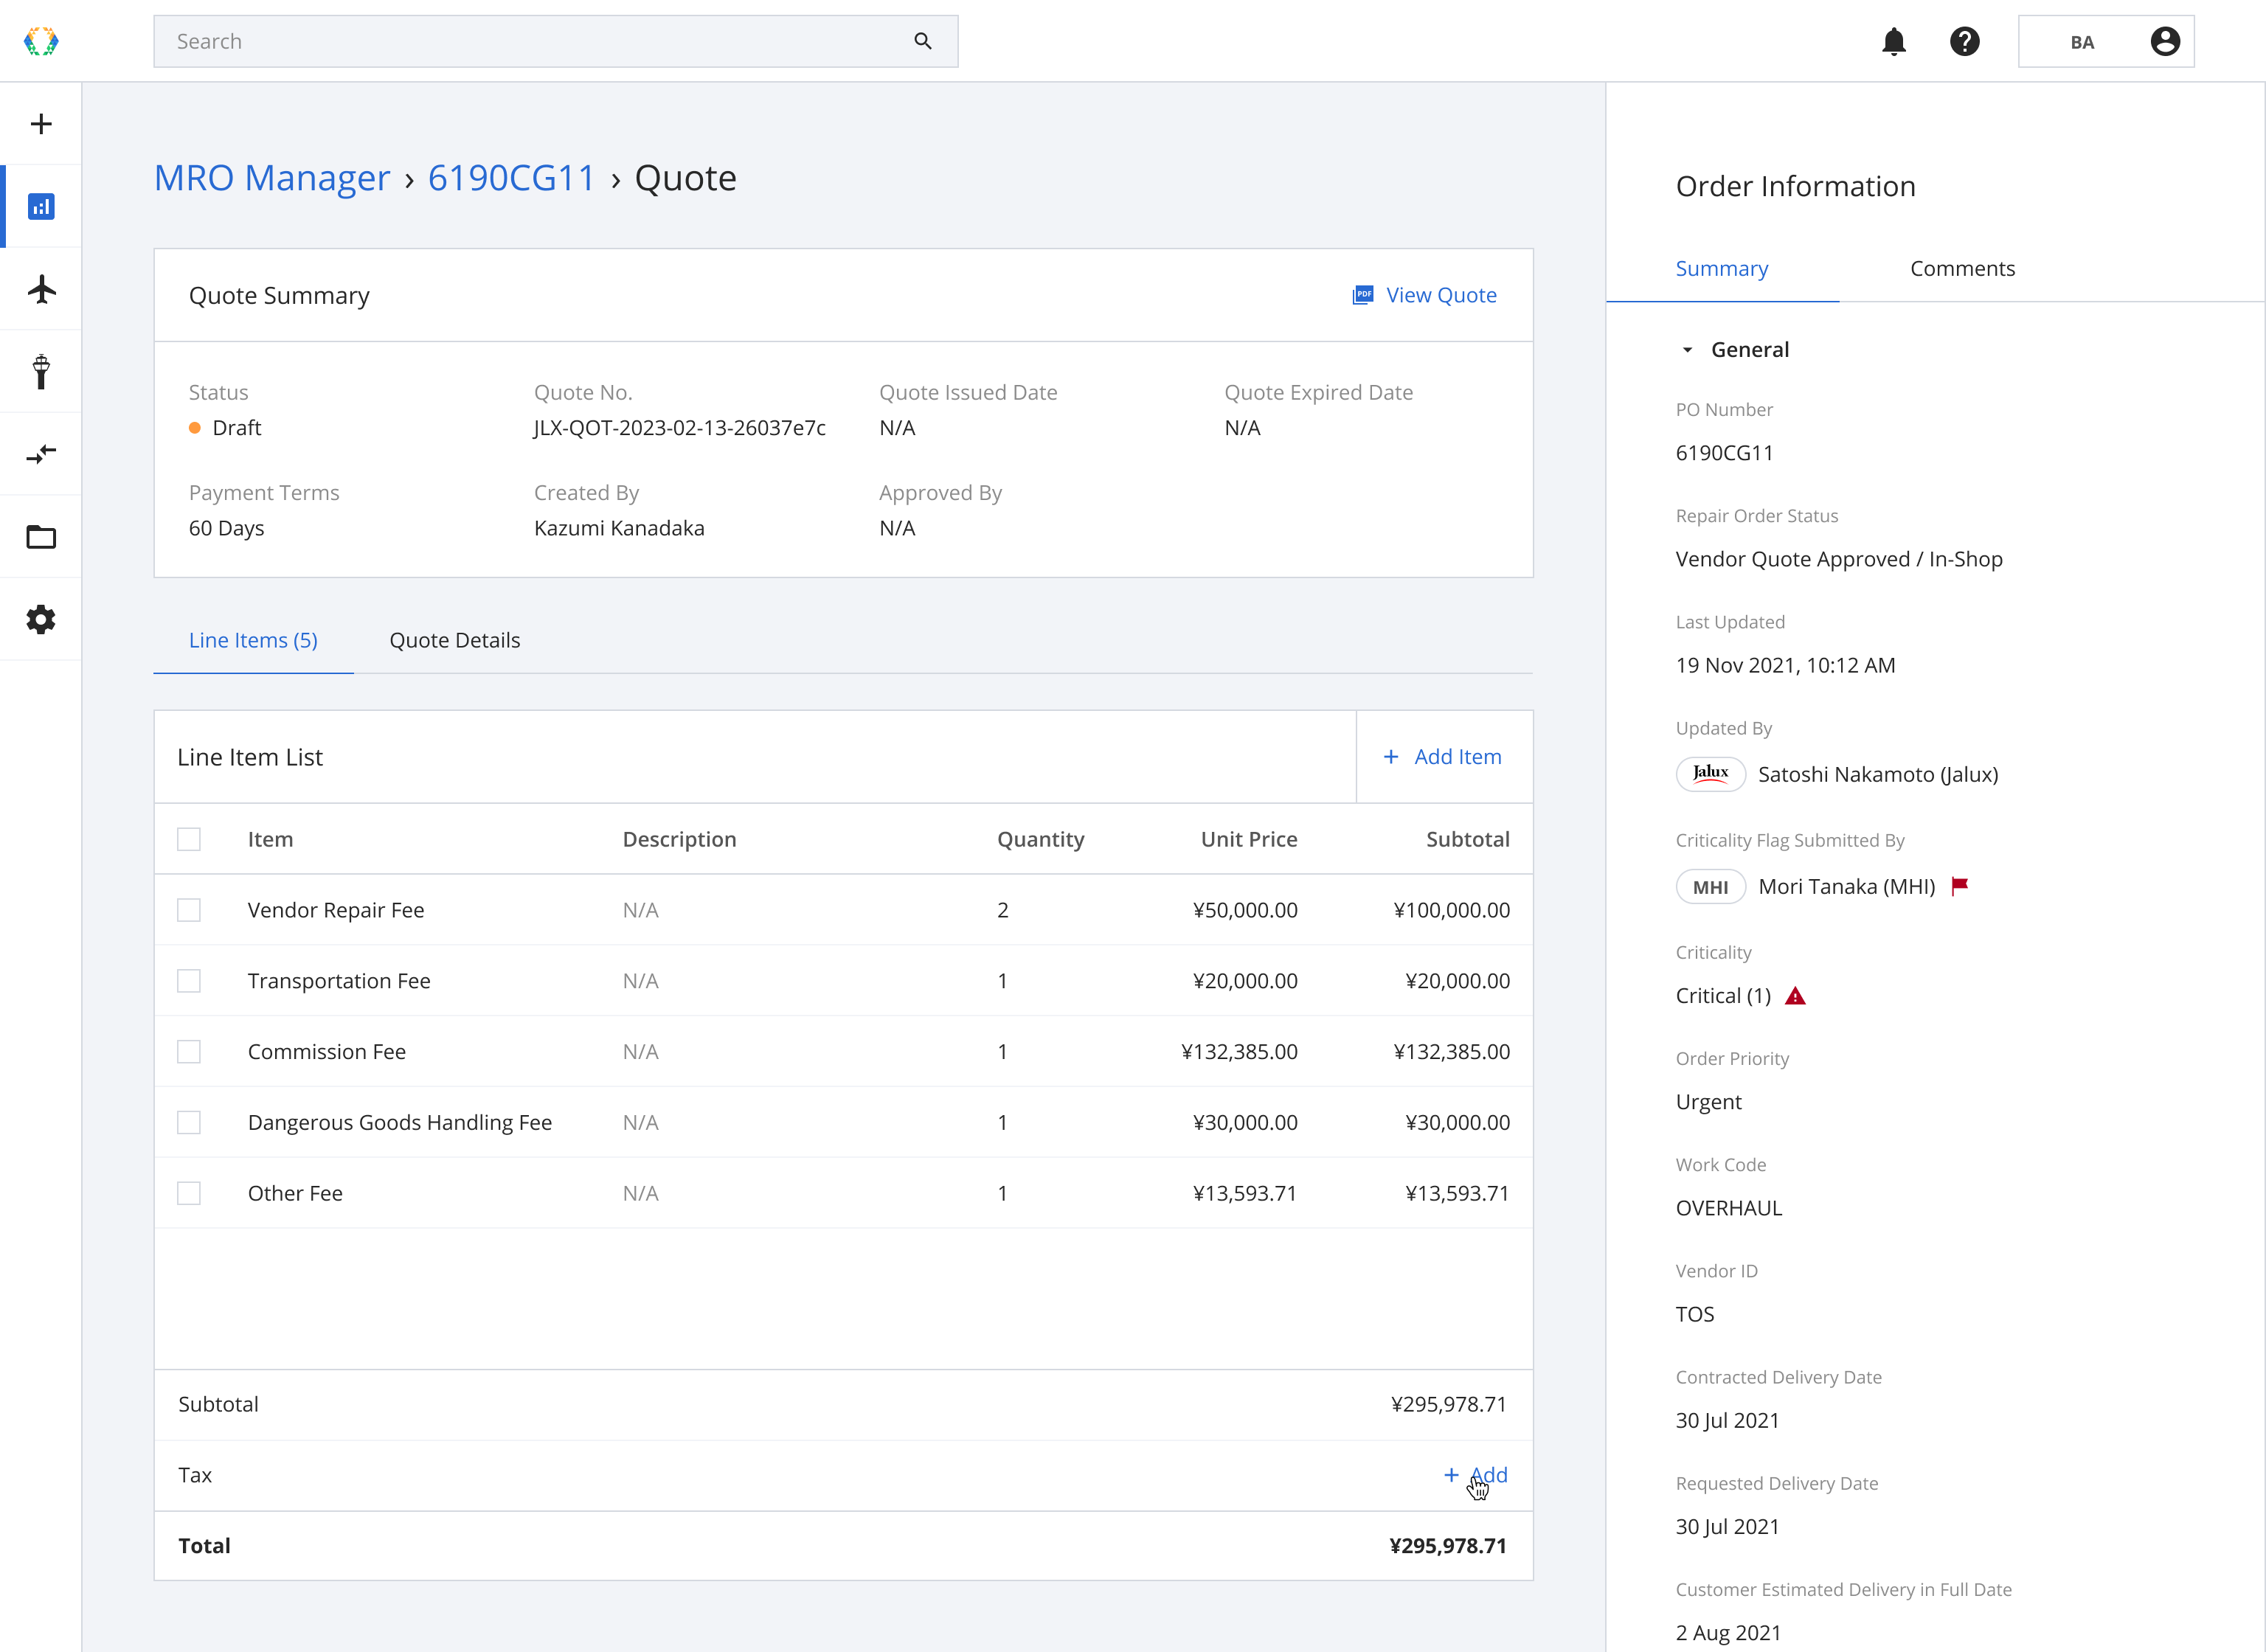2266x1652 pixels.
Task: Click the Subtotal column header
Action: (x=1468, y=839)
